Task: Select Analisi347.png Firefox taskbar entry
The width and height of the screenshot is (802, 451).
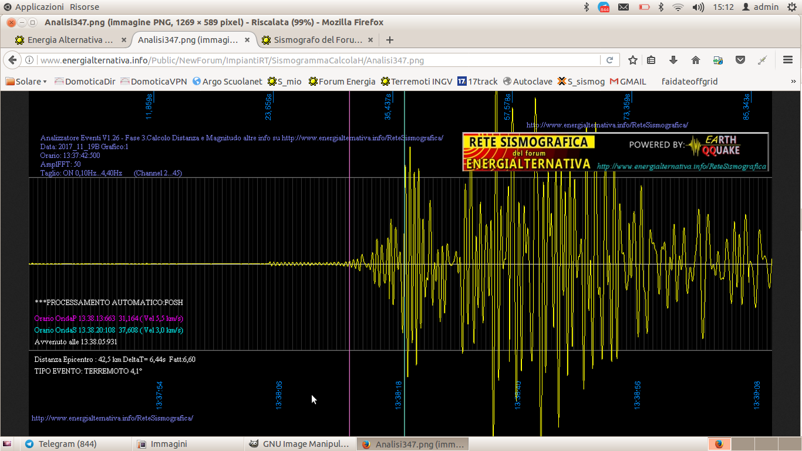Action: pos(413,444)
